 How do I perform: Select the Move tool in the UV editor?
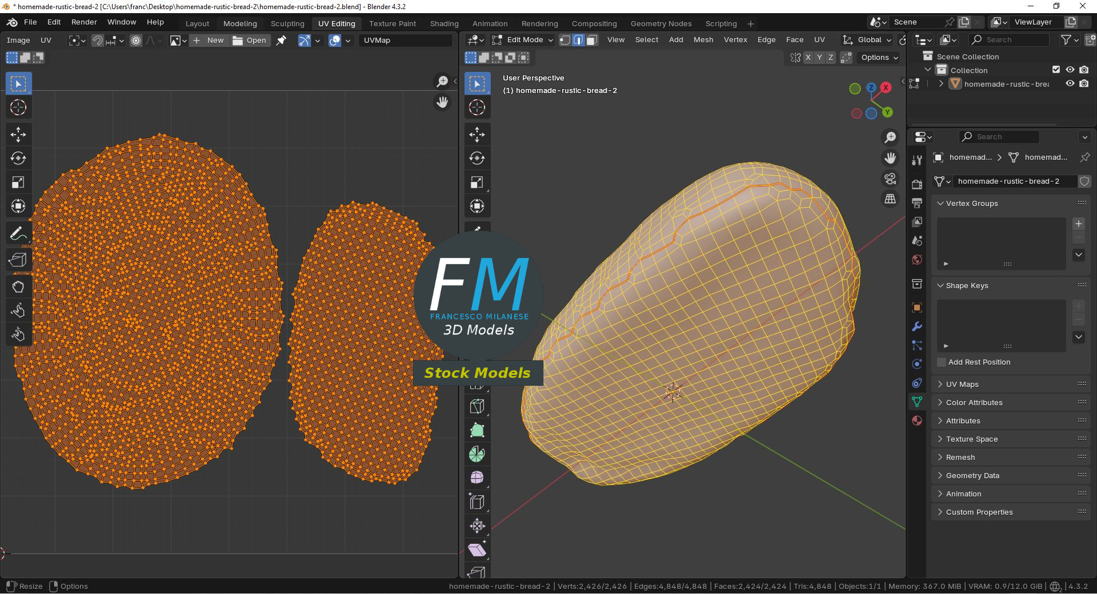click(18, 135)
